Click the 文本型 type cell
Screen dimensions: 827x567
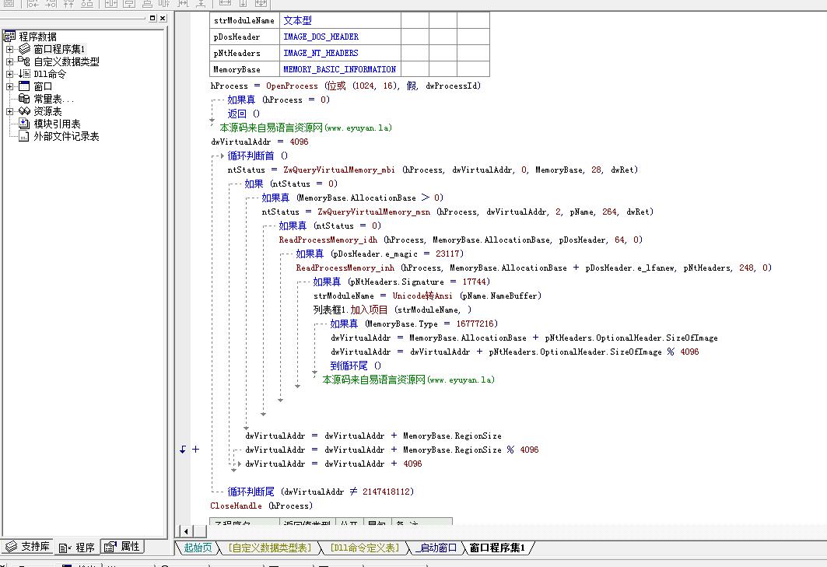click(x=340, y=20)
